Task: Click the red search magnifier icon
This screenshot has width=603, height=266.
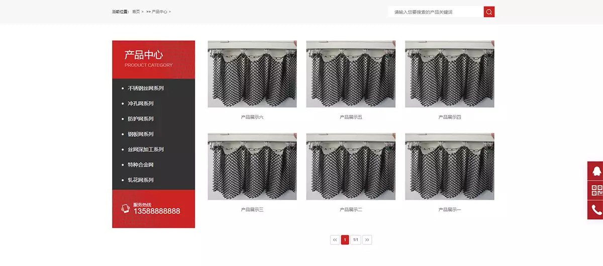Action: [489, 12]
